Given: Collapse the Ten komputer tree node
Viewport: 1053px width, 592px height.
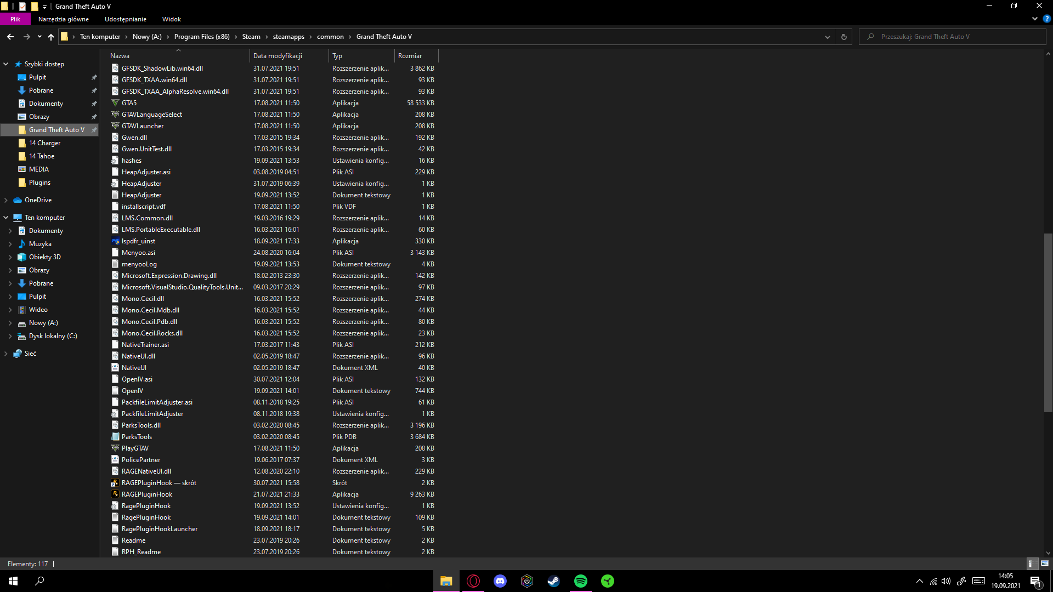Looking at the screenshot, I should (x=6, y=218).
